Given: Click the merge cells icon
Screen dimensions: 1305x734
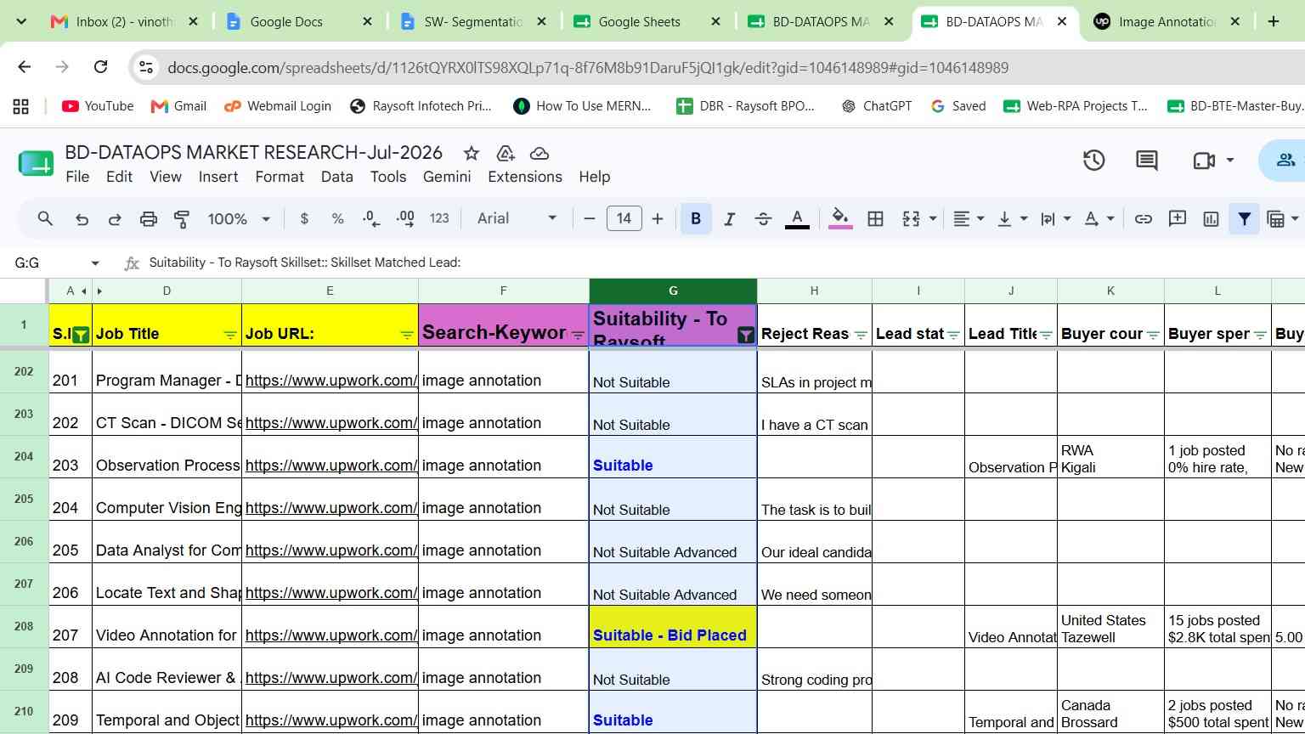Looking at the screenshot, I should point(911,219).
